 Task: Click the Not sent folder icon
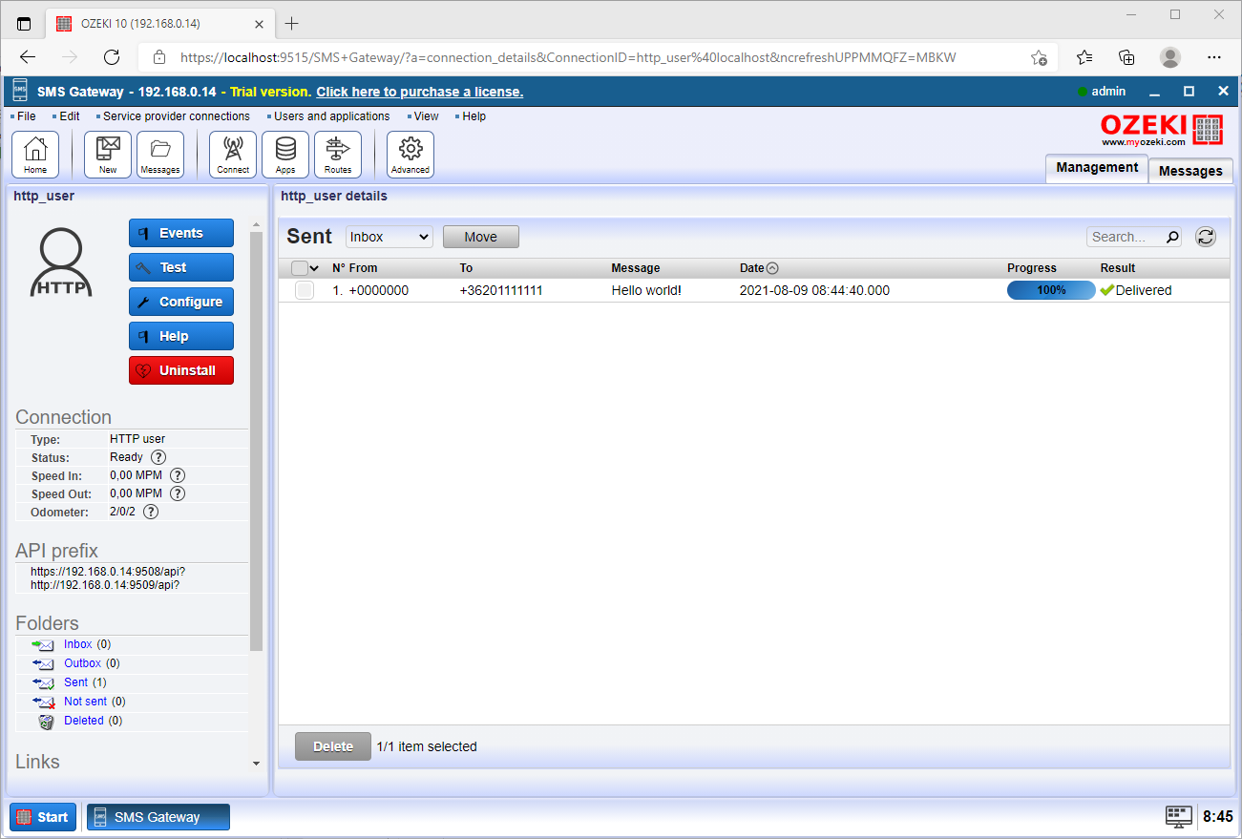pyautogui.click(x=43, y=703)
